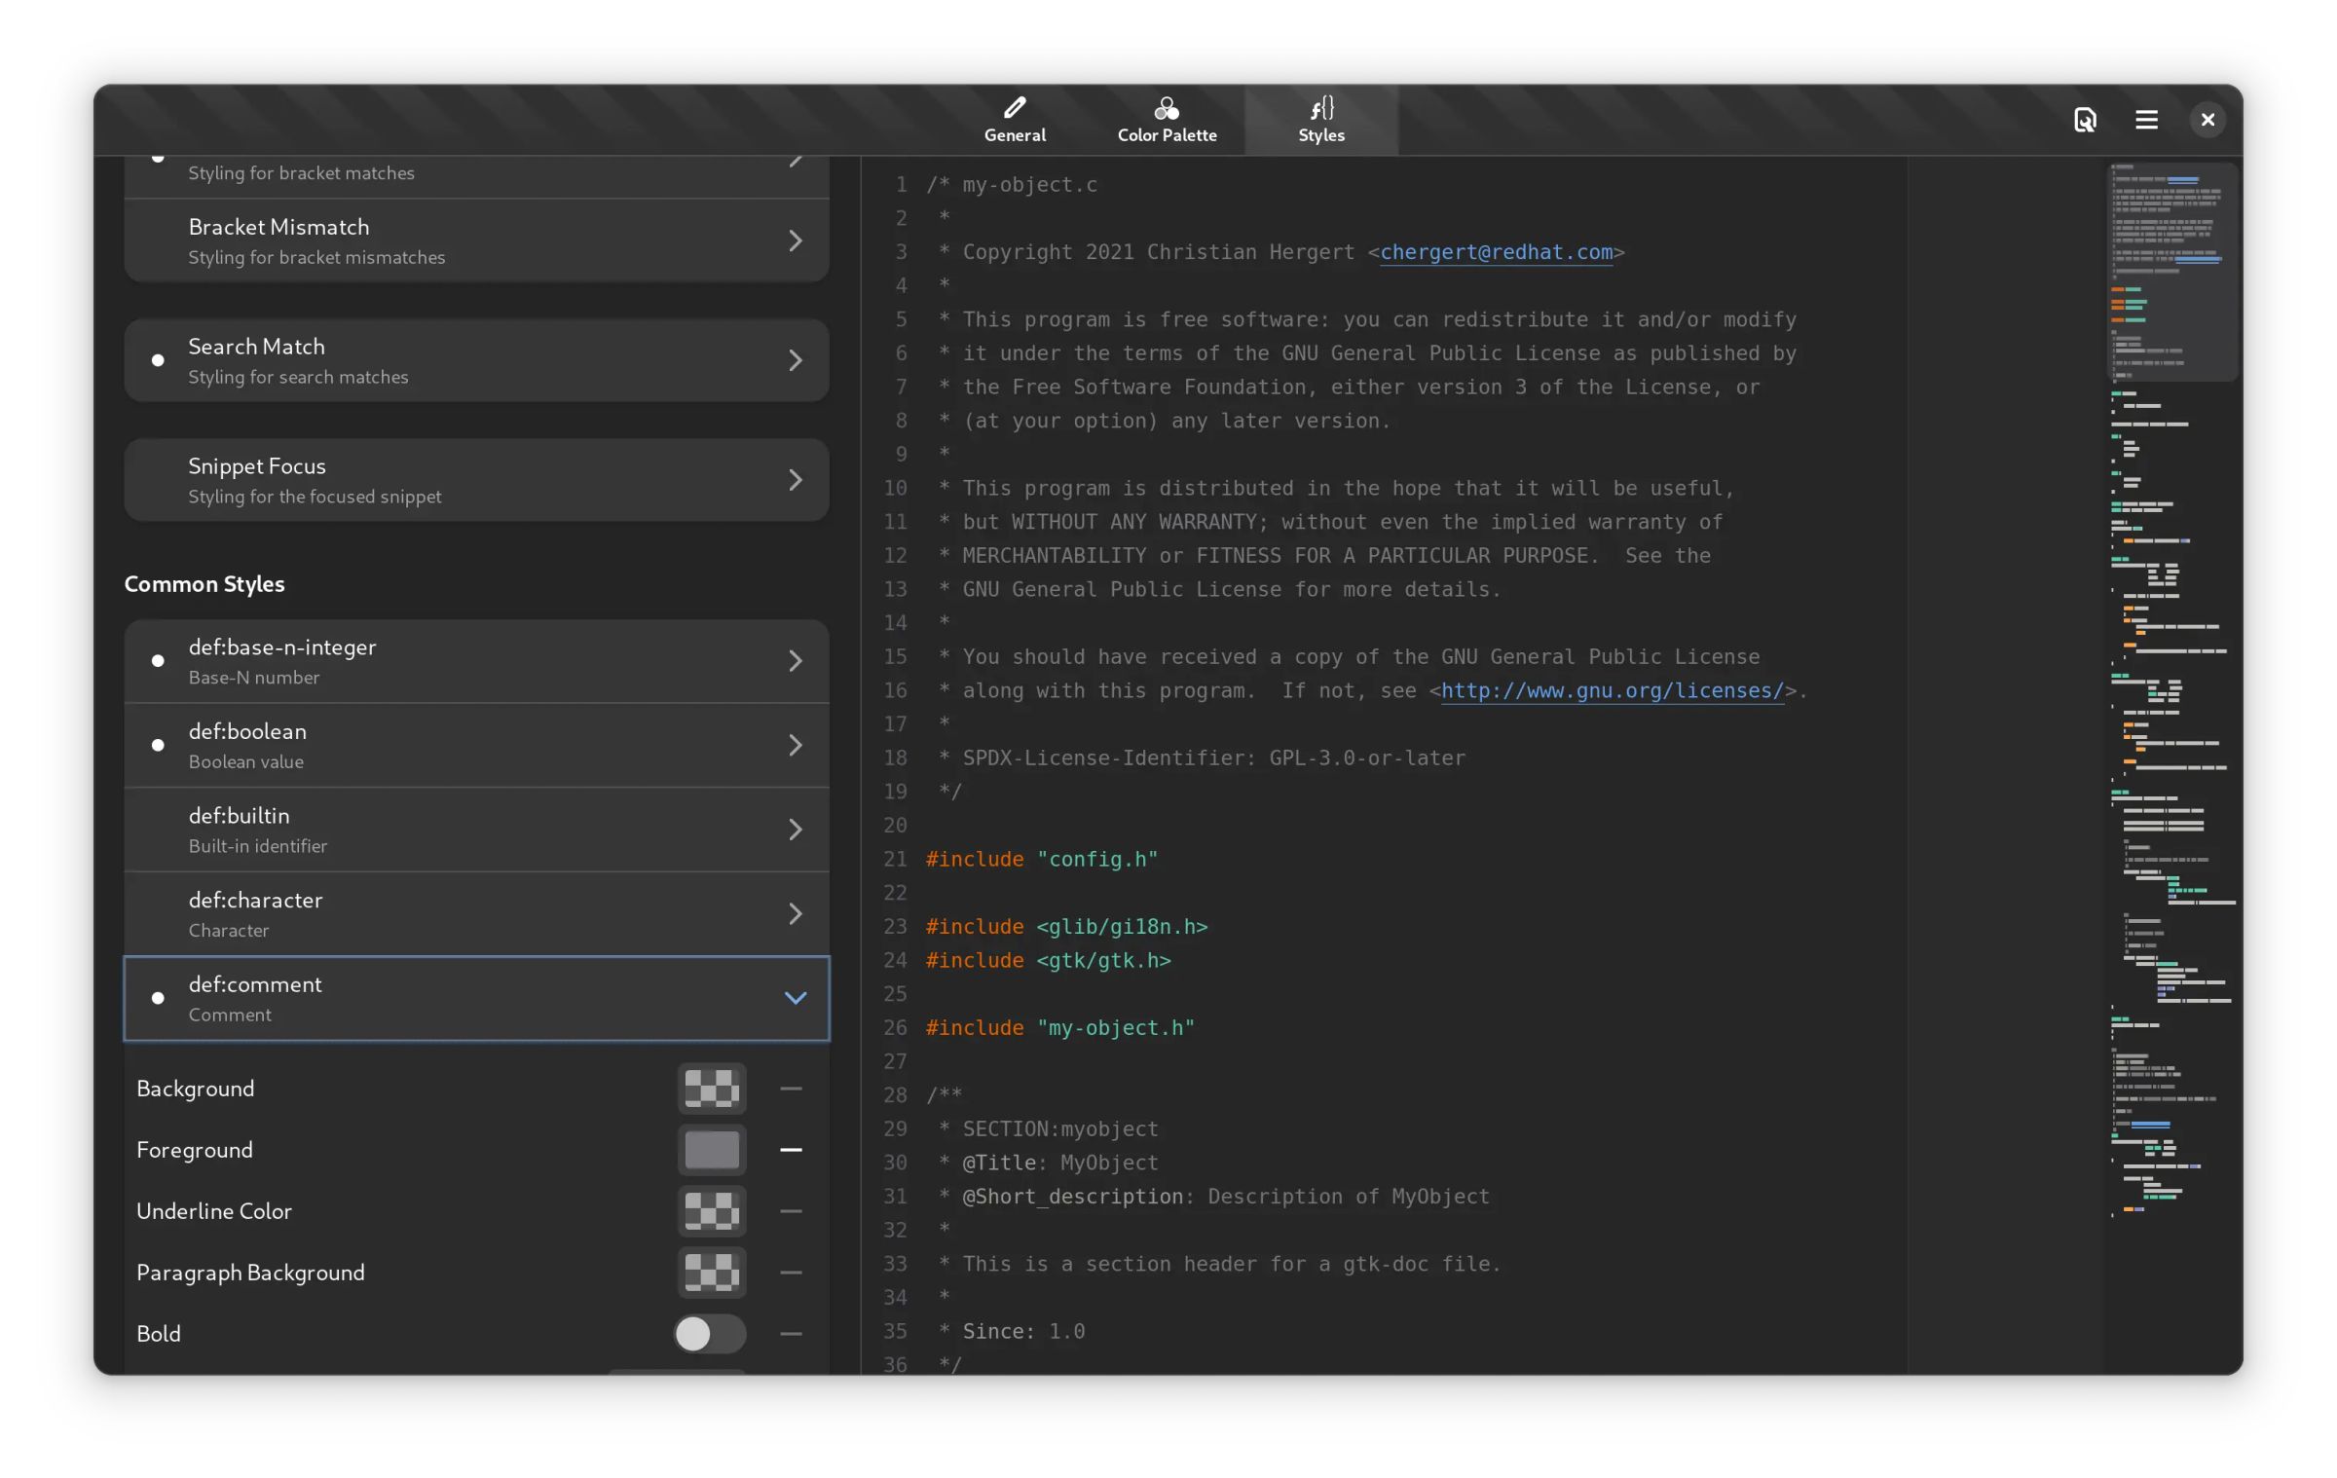Click the checkered Background swatch
Viewport: 2337px width, 1478px height.
click(x=711, y=1089)
